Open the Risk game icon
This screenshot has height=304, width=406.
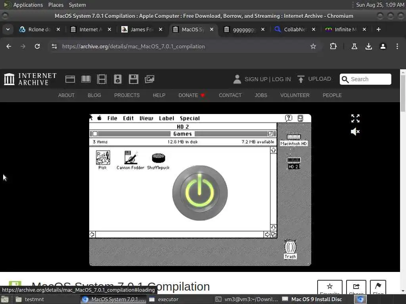click(103, 160)
